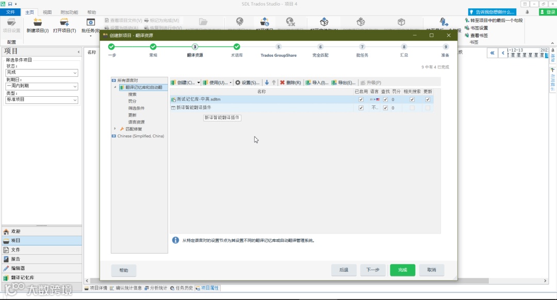The width and height of the screenshot is (557, 300).
Task: Toggle Lookup checkbox for 新译智能翻译插件
Action: [x=385, y=108]
